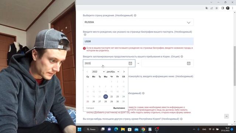Click help icon next to visited other country question
Image resolution: width=236 pixels, height=133 pixels.
click(181, 119)
